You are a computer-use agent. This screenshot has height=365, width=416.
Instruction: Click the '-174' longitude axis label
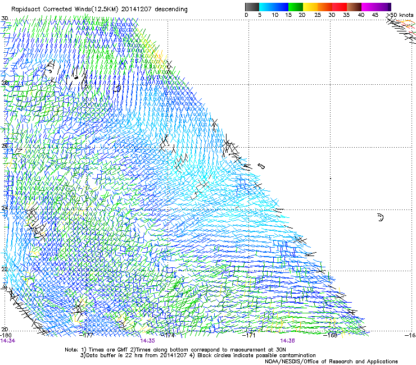(168, 335)
